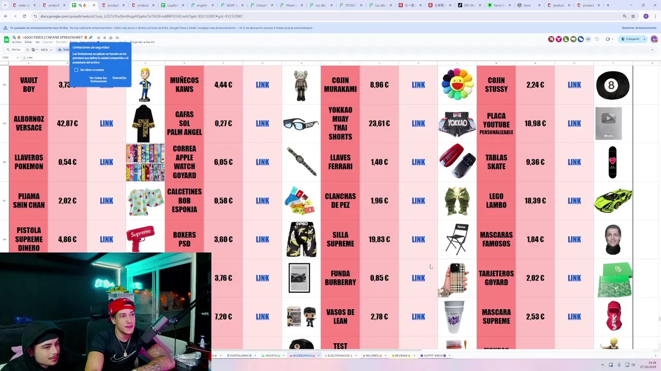Switch to the OUTFIT IDEAS sheet tab
The width and height of the screenshot is (661, 371).
(x=433, y=356)
